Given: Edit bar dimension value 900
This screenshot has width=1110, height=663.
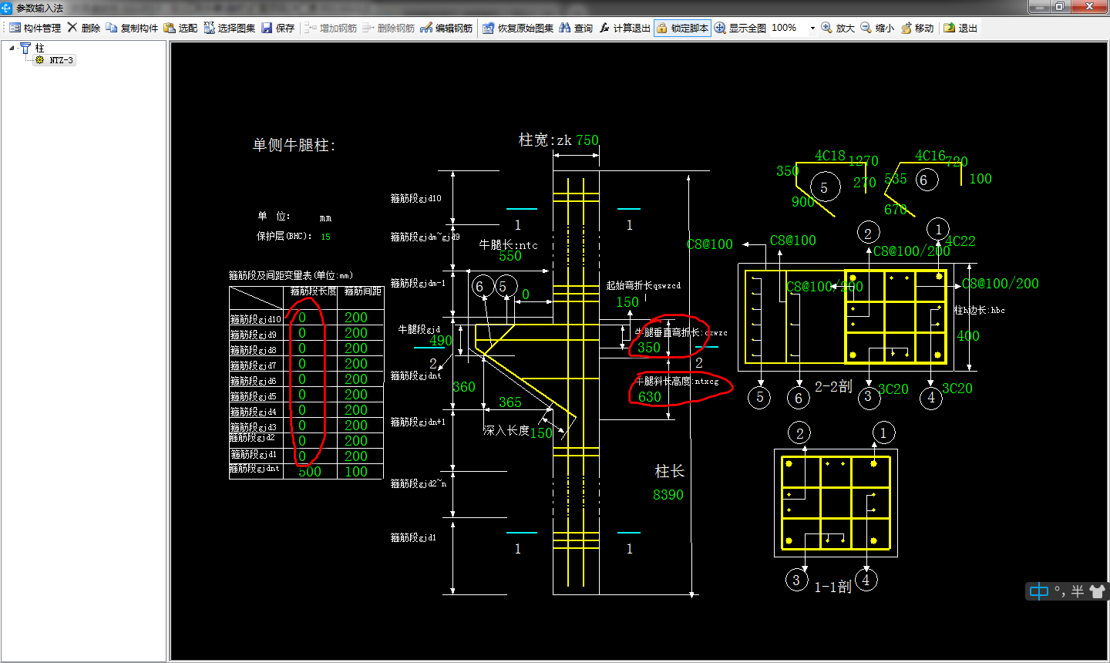Looking at the screenshot, I should 803,202.
